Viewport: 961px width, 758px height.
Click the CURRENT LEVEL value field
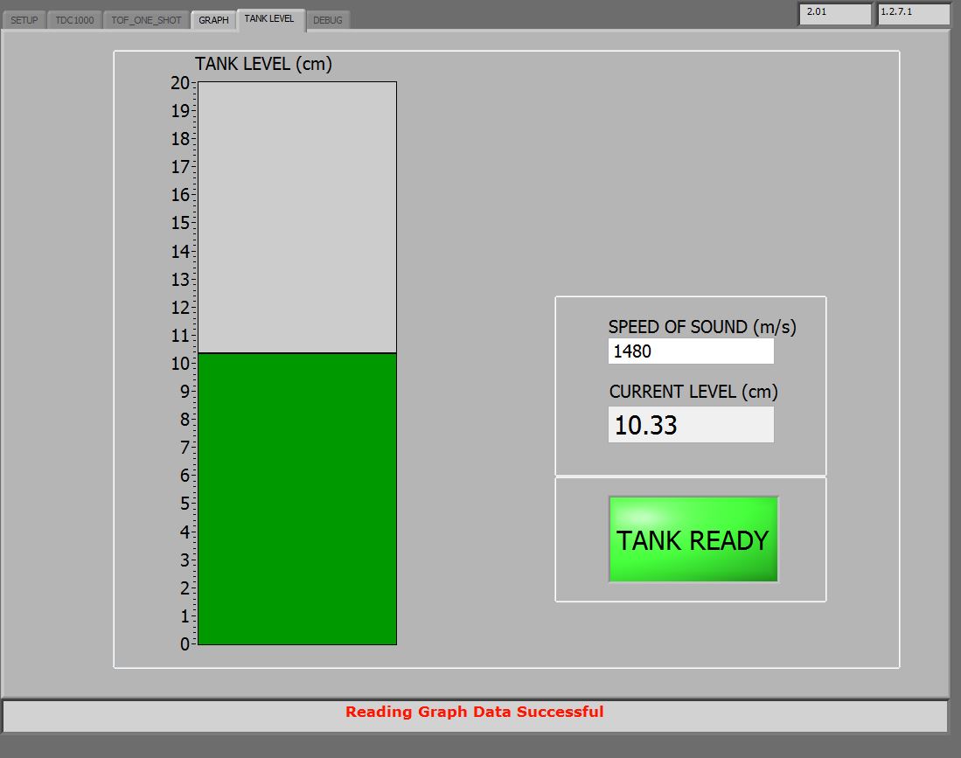(x=691, y=425)
